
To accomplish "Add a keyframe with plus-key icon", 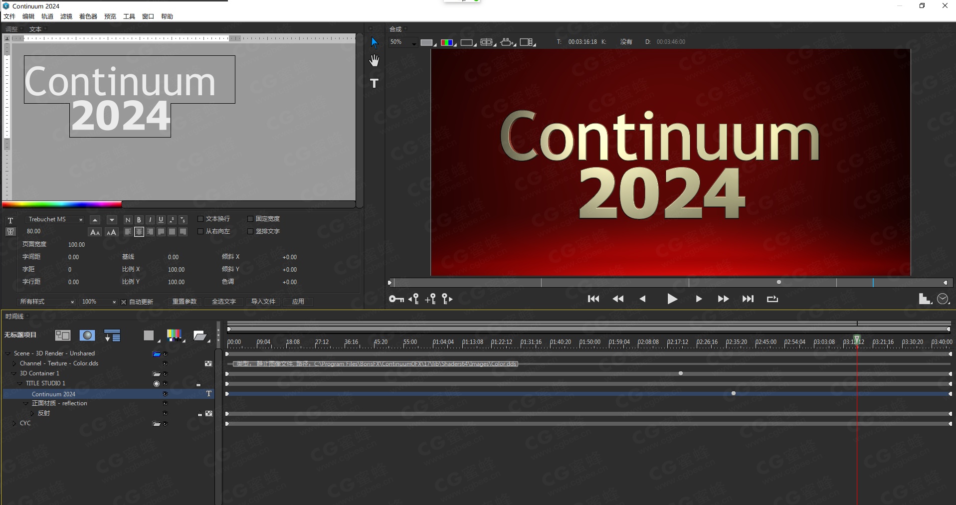I will coord(430,299).
